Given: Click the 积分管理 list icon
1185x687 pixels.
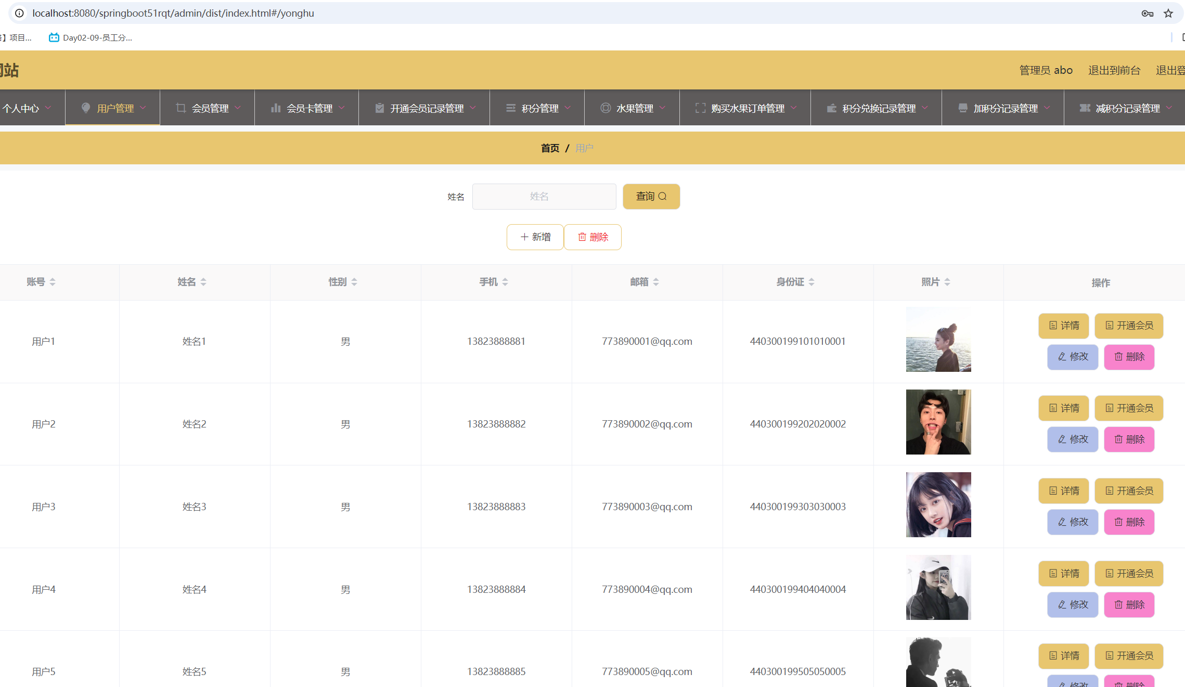Looking at the screenshot, I should coord(510,108).
